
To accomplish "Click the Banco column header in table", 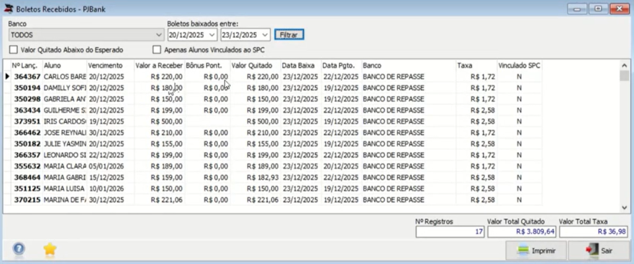I will coord(409,66).
